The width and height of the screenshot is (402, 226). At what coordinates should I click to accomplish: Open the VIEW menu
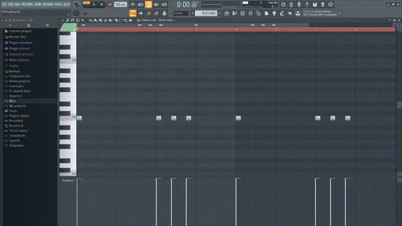[x=38, y=4]
